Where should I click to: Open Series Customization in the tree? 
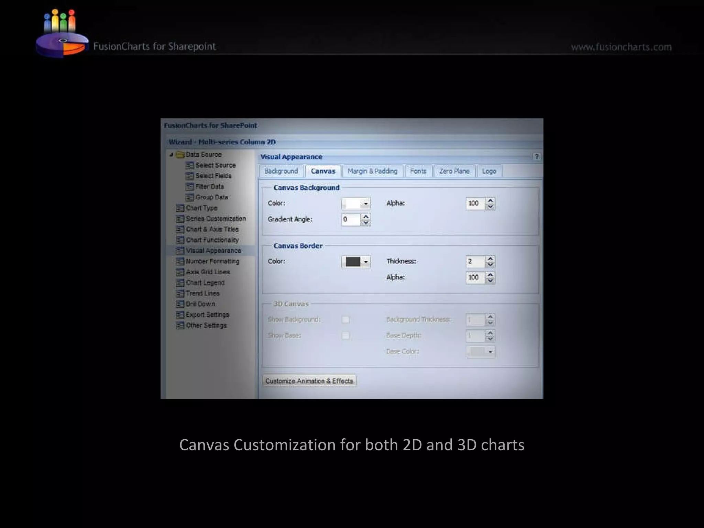pyautogui.click(x=216, y=219)
